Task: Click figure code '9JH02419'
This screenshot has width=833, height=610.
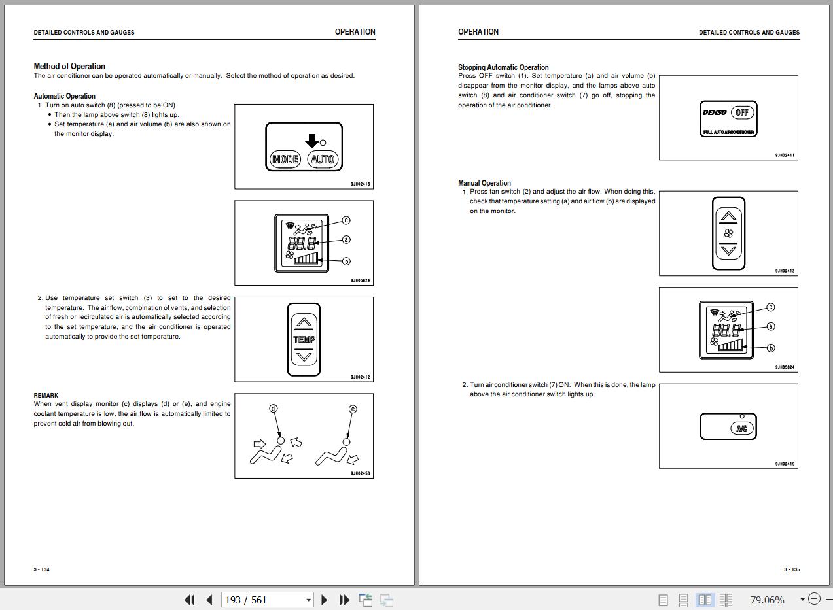Action: (x=785, y=464)
